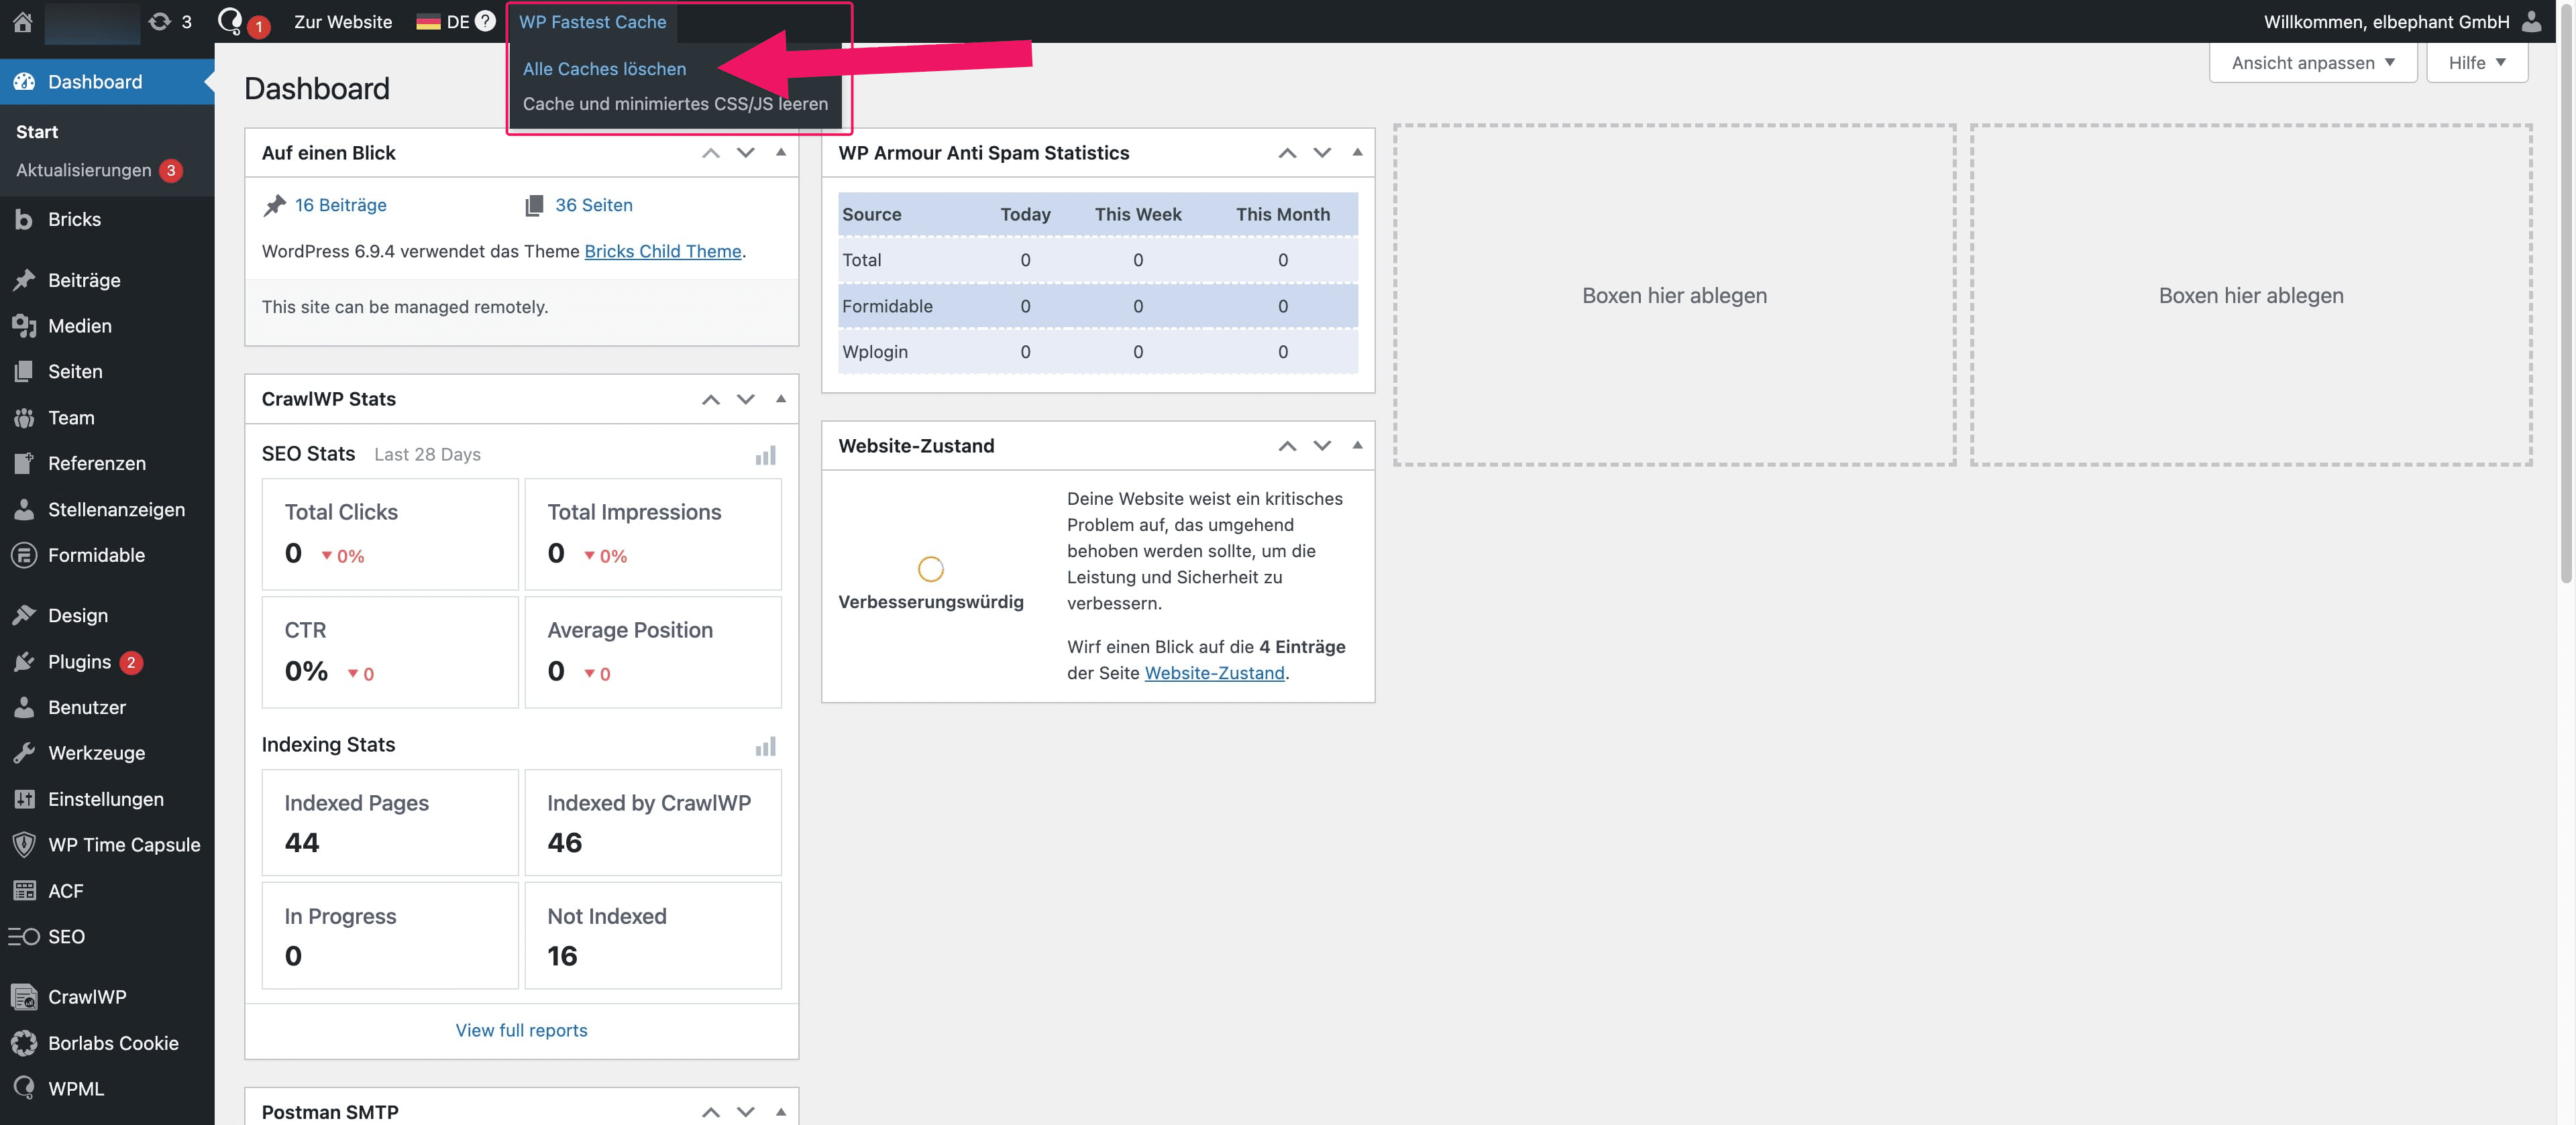Click the SEO sidebar icon
Viewport: 2576px width, 1125px height.
[x=24, y=936]
